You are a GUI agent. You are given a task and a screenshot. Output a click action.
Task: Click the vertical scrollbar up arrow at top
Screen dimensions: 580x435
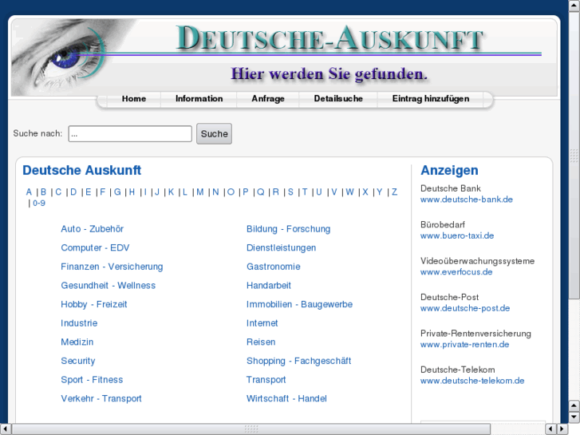(574, 5)
